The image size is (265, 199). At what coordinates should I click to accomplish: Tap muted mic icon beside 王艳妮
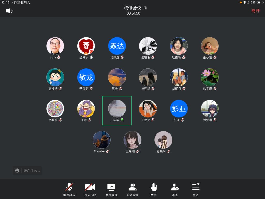point(153,120)
